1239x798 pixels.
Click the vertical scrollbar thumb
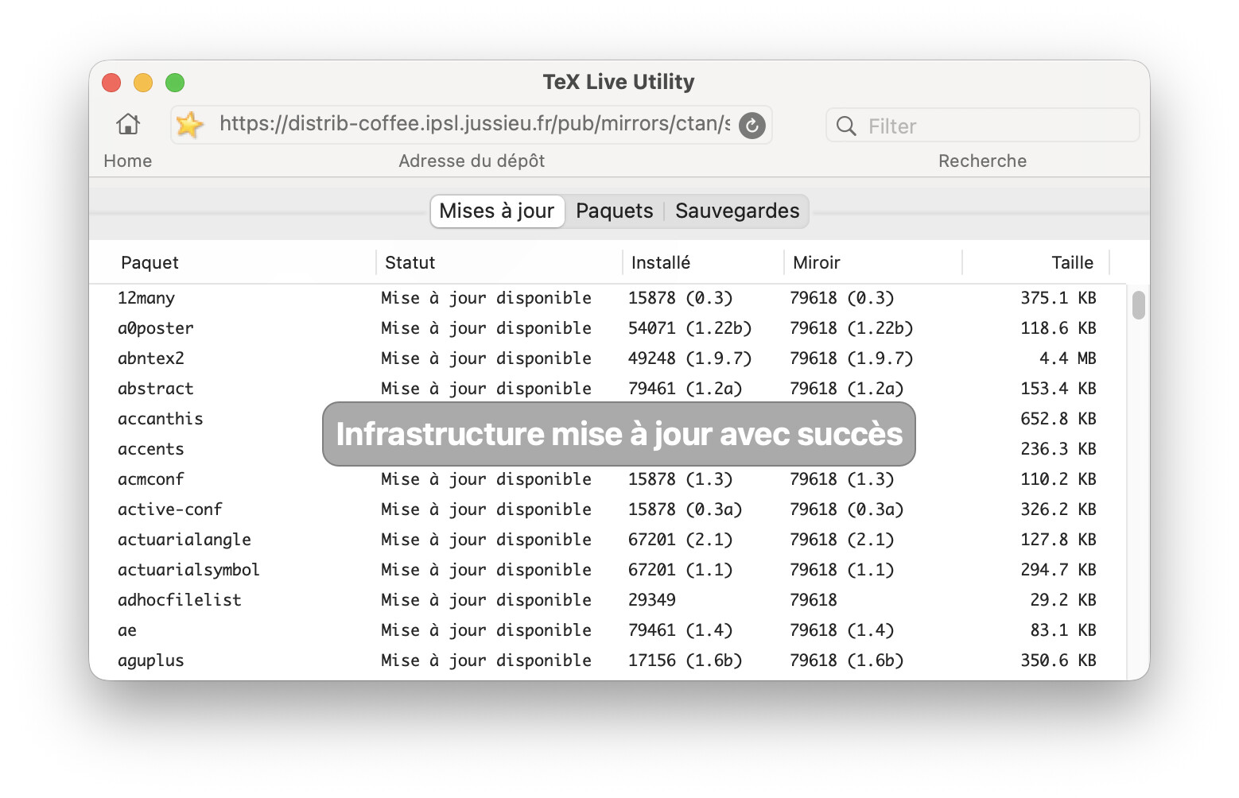click(x=1139, y=305)
